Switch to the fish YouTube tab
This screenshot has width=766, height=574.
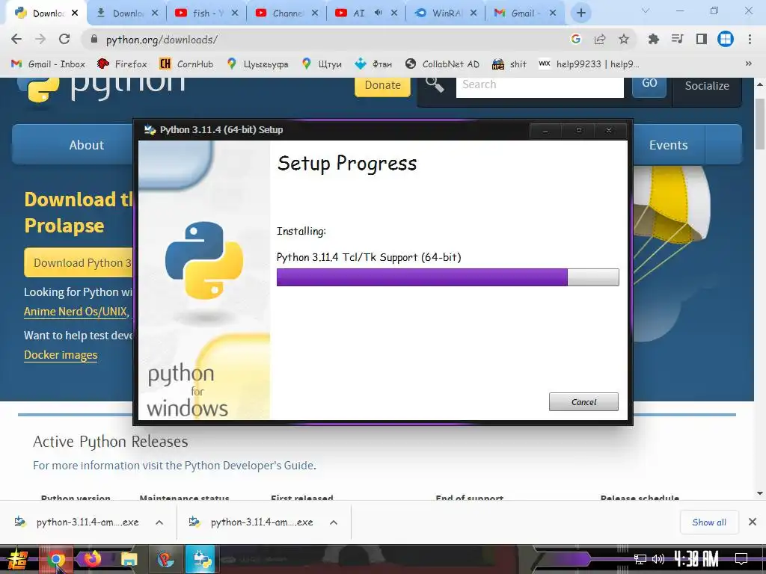tap(206, 13)
